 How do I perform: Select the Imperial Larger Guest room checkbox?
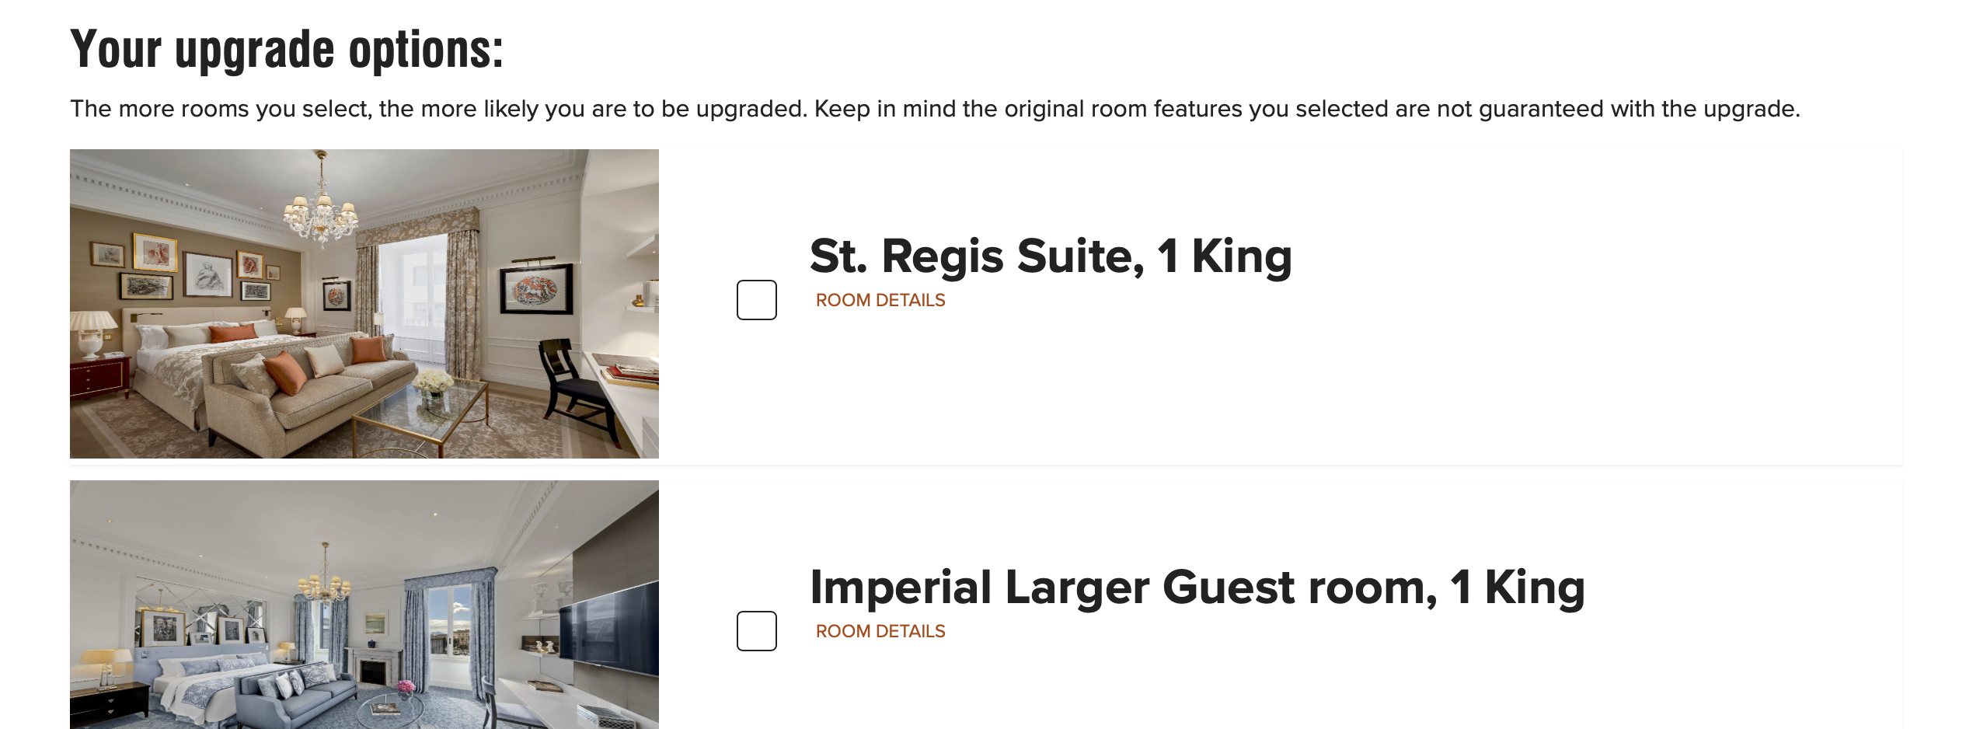point(756,631)
